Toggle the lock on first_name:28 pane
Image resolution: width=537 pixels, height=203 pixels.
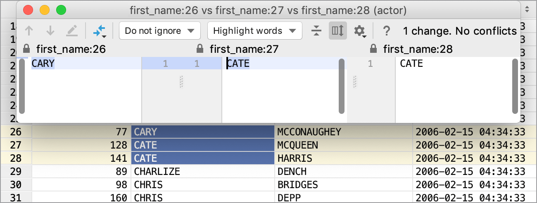coord(373,49)
